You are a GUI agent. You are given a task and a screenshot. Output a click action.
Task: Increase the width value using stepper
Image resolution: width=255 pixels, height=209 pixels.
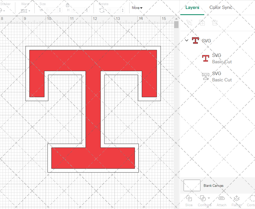60,9
